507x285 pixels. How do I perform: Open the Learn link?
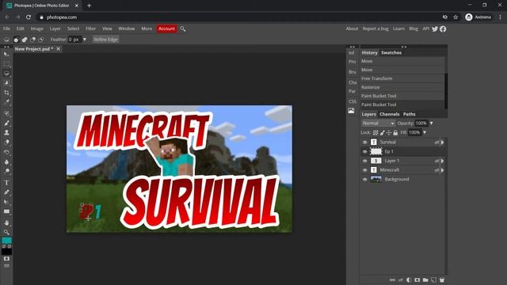tap(398, 28)
